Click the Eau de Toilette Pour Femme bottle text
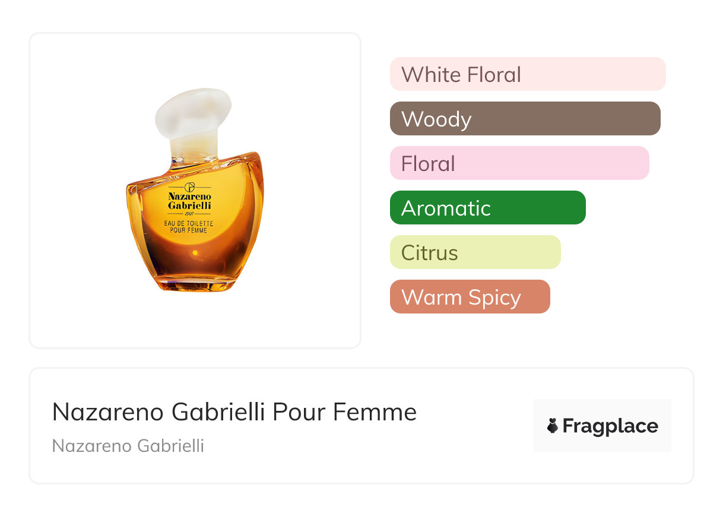 coord(189,226)
